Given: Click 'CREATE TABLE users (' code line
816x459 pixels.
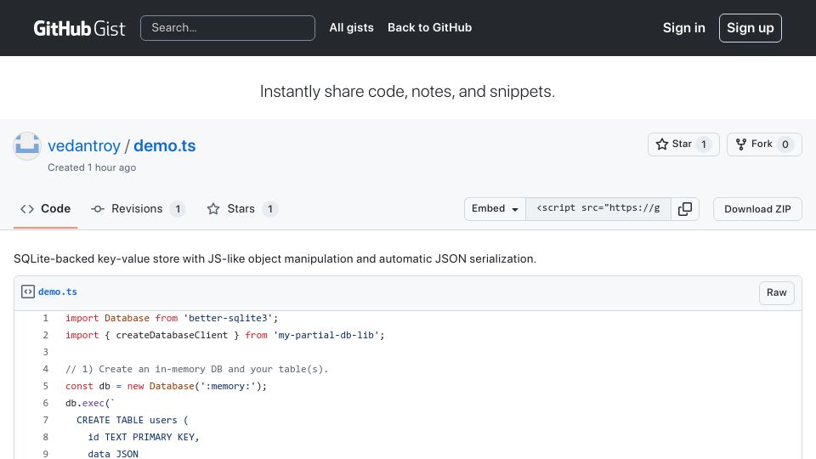Looking at the screenshot, I should (x=133, y=420).
